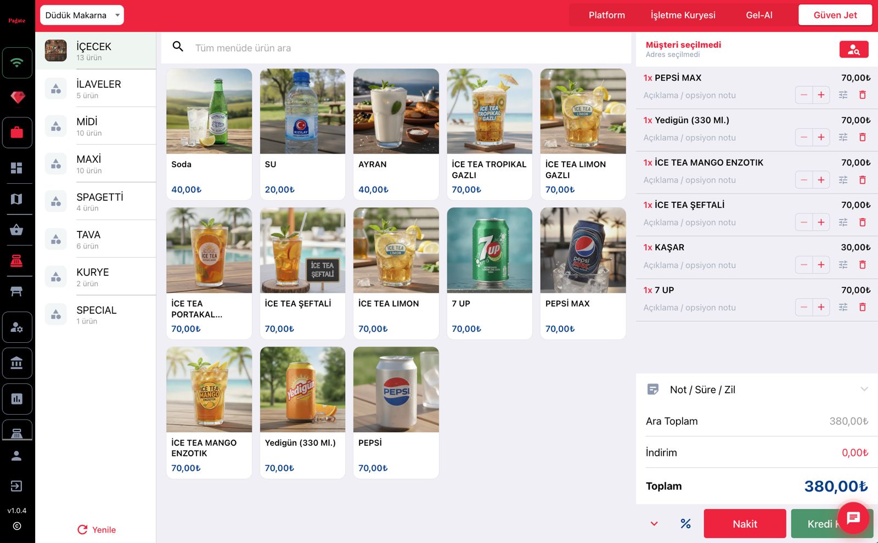Click the bank building sidebar icon
Image resolution: width=878 pixels, height=543 pixels.
(x=17, y=363)
